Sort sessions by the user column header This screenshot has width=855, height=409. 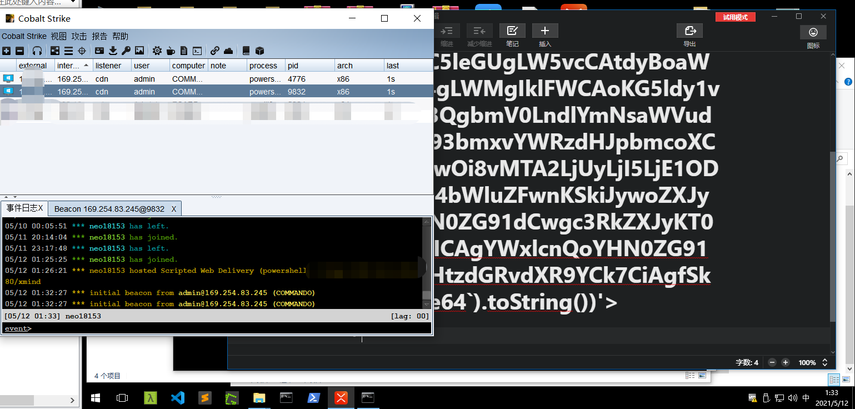coord(150,66)
